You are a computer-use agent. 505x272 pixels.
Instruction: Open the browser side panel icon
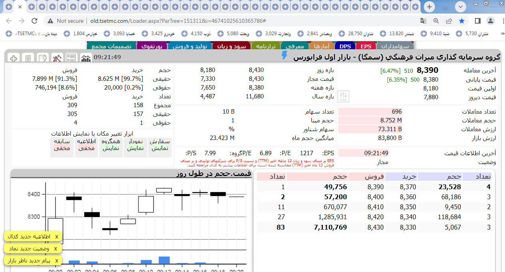tap(478, 21)
